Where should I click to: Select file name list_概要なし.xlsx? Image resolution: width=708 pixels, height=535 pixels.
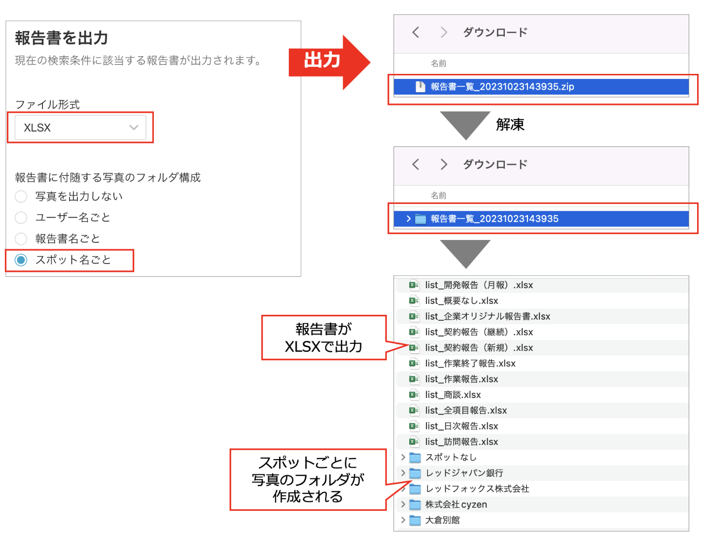[x=462, y=301]
